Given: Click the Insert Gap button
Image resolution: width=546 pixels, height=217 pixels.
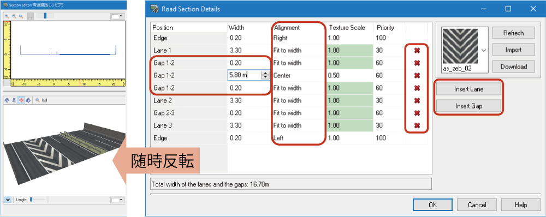Looking at the screenshot, I should (x=468, y=106).
